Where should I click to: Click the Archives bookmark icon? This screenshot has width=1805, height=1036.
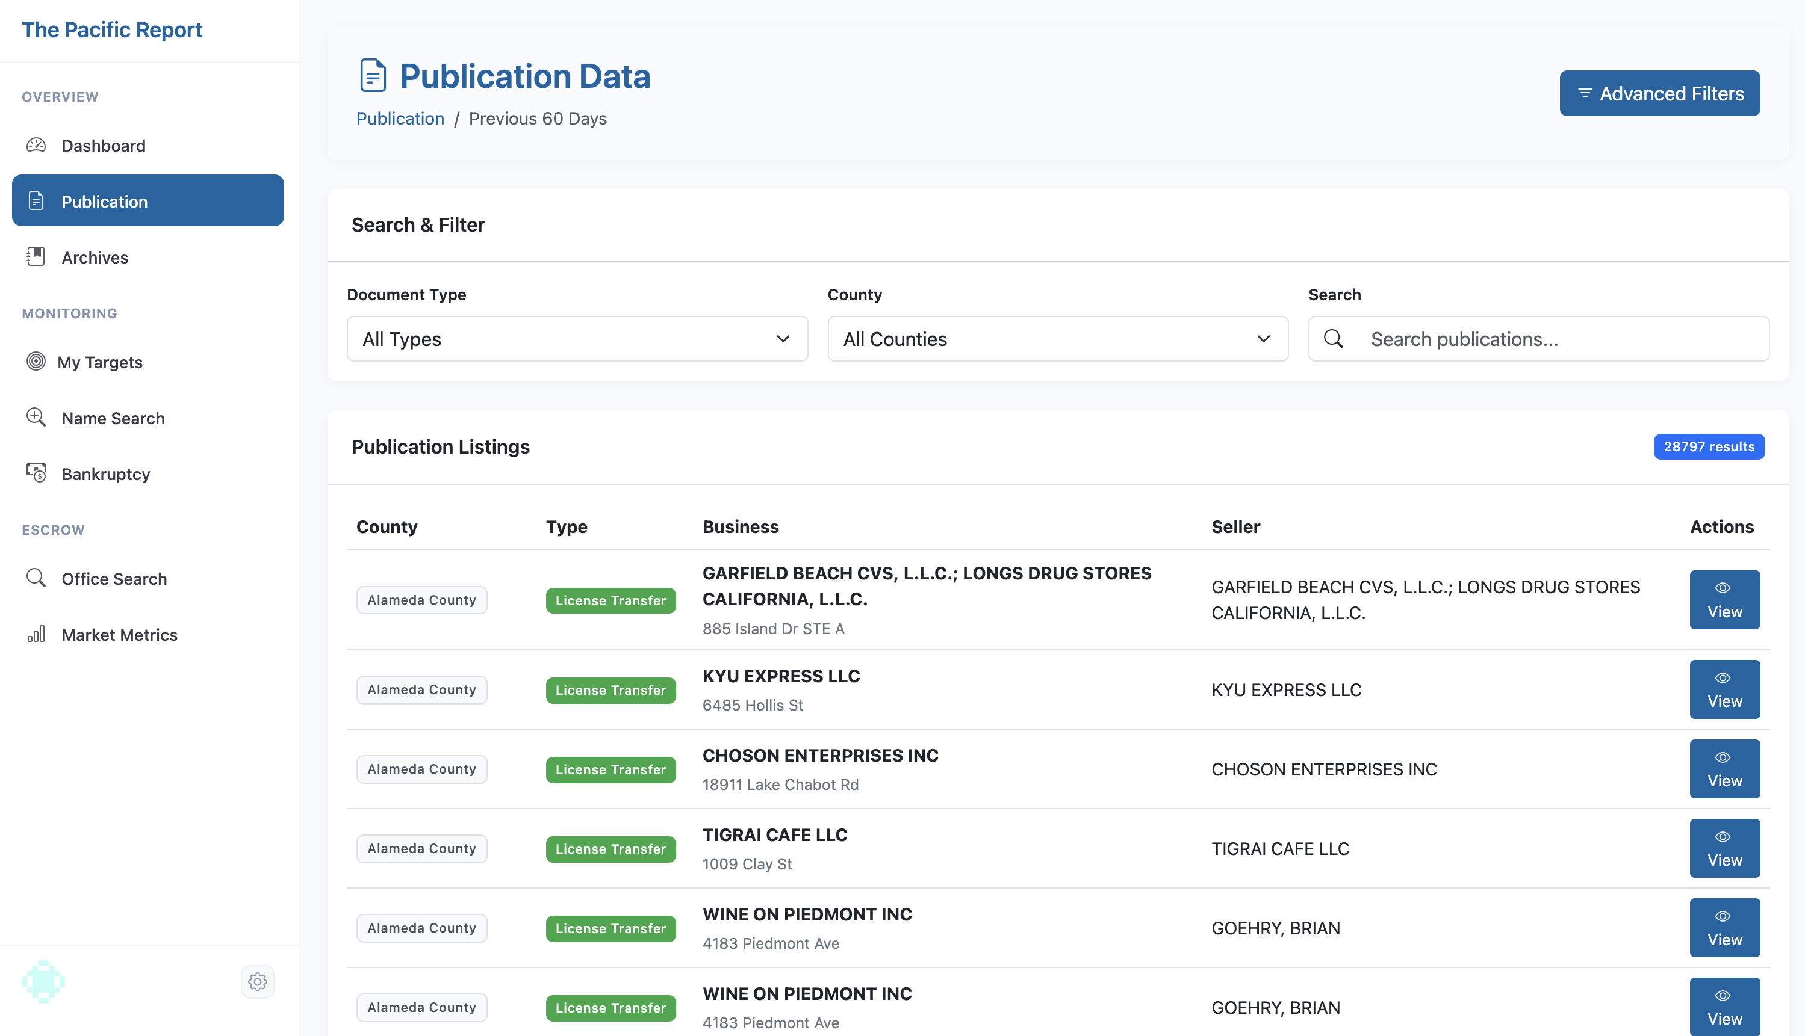(36, 257)
